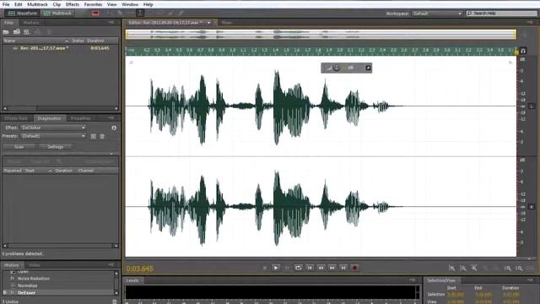Image resolution: width=540 pixels, height=304 pixels.
Task: Delete the diagnostics preset trash icon
Action: (x=102, y=136)
